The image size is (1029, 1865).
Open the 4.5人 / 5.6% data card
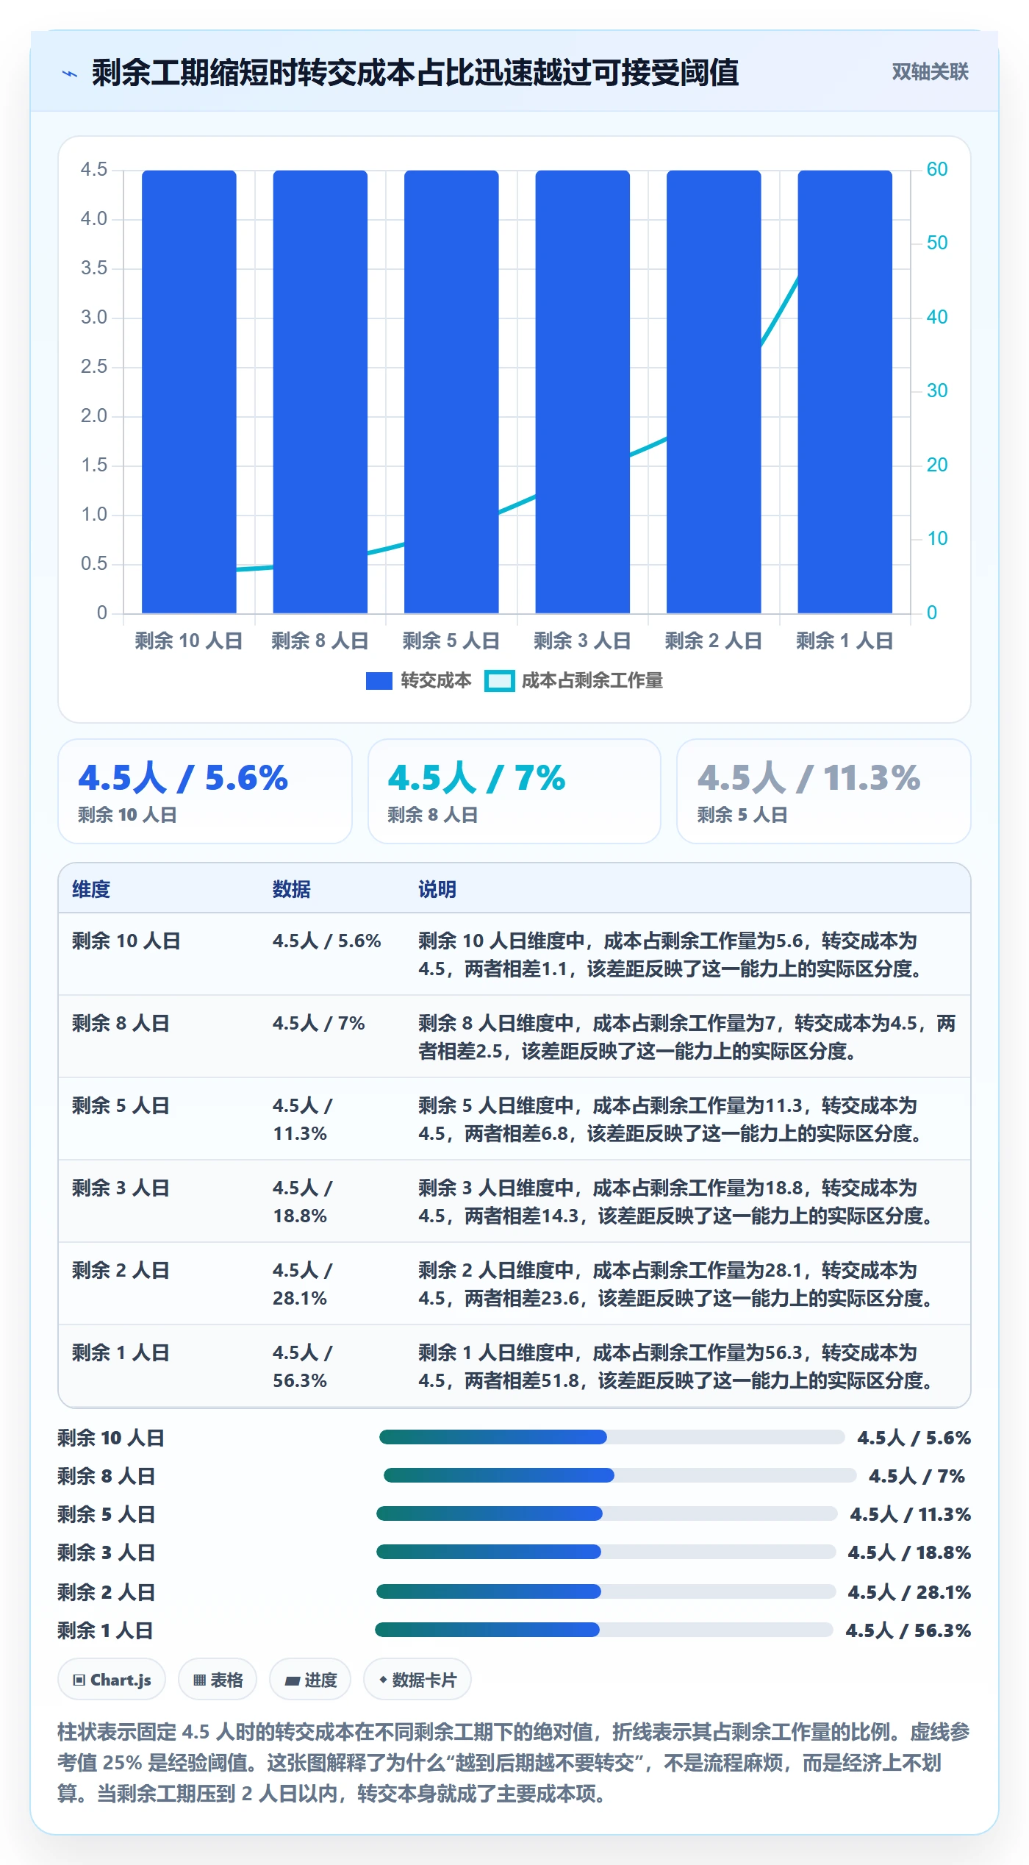pos(205,791)
